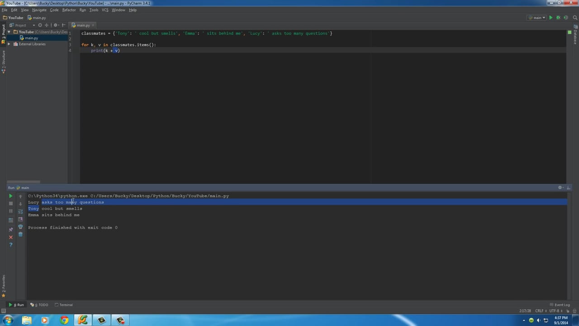Image resolution: width=579 pixels, height=326 pixels.
Task: Pause output in the Run panel
Action: pos(11,211)
